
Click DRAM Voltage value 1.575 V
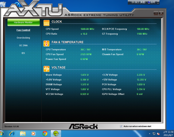click(x=85, y=84)
